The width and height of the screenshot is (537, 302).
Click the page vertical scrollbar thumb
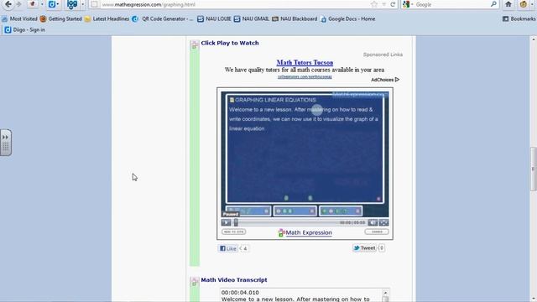[534, 169]
